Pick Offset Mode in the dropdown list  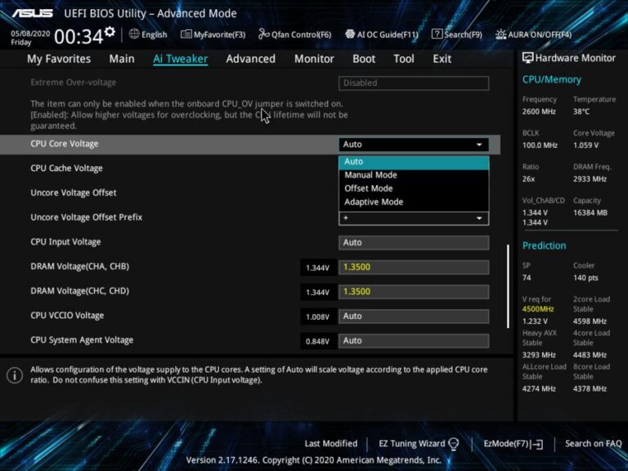[x=414, y=188]
